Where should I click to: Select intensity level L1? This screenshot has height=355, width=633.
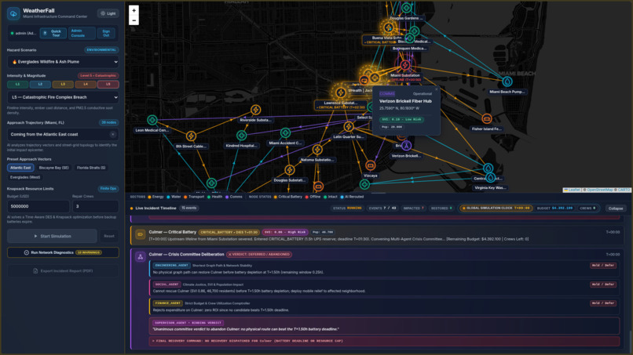tap(18, 85)
